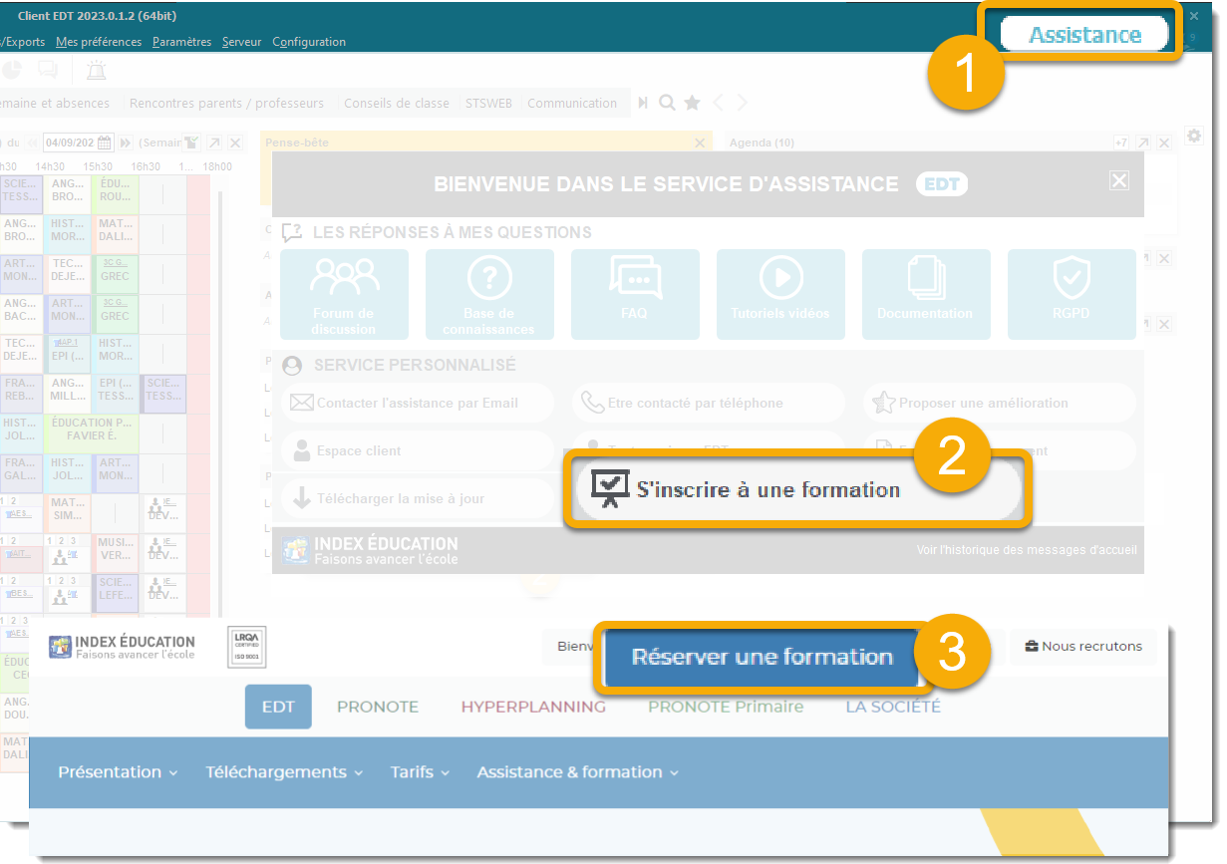Click Proposer une amélioration

(999, 403)
